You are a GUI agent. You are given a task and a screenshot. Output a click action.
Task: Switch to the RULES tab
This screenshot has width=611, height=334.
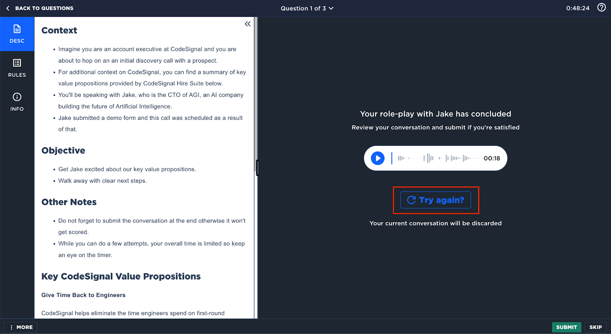[x=17, y=68]
